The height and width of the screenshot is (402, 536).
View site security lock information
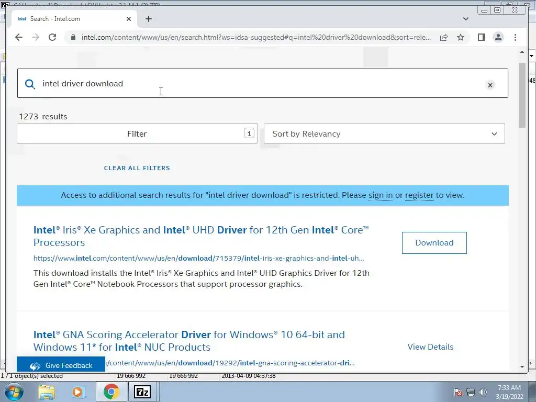[73, 37]
